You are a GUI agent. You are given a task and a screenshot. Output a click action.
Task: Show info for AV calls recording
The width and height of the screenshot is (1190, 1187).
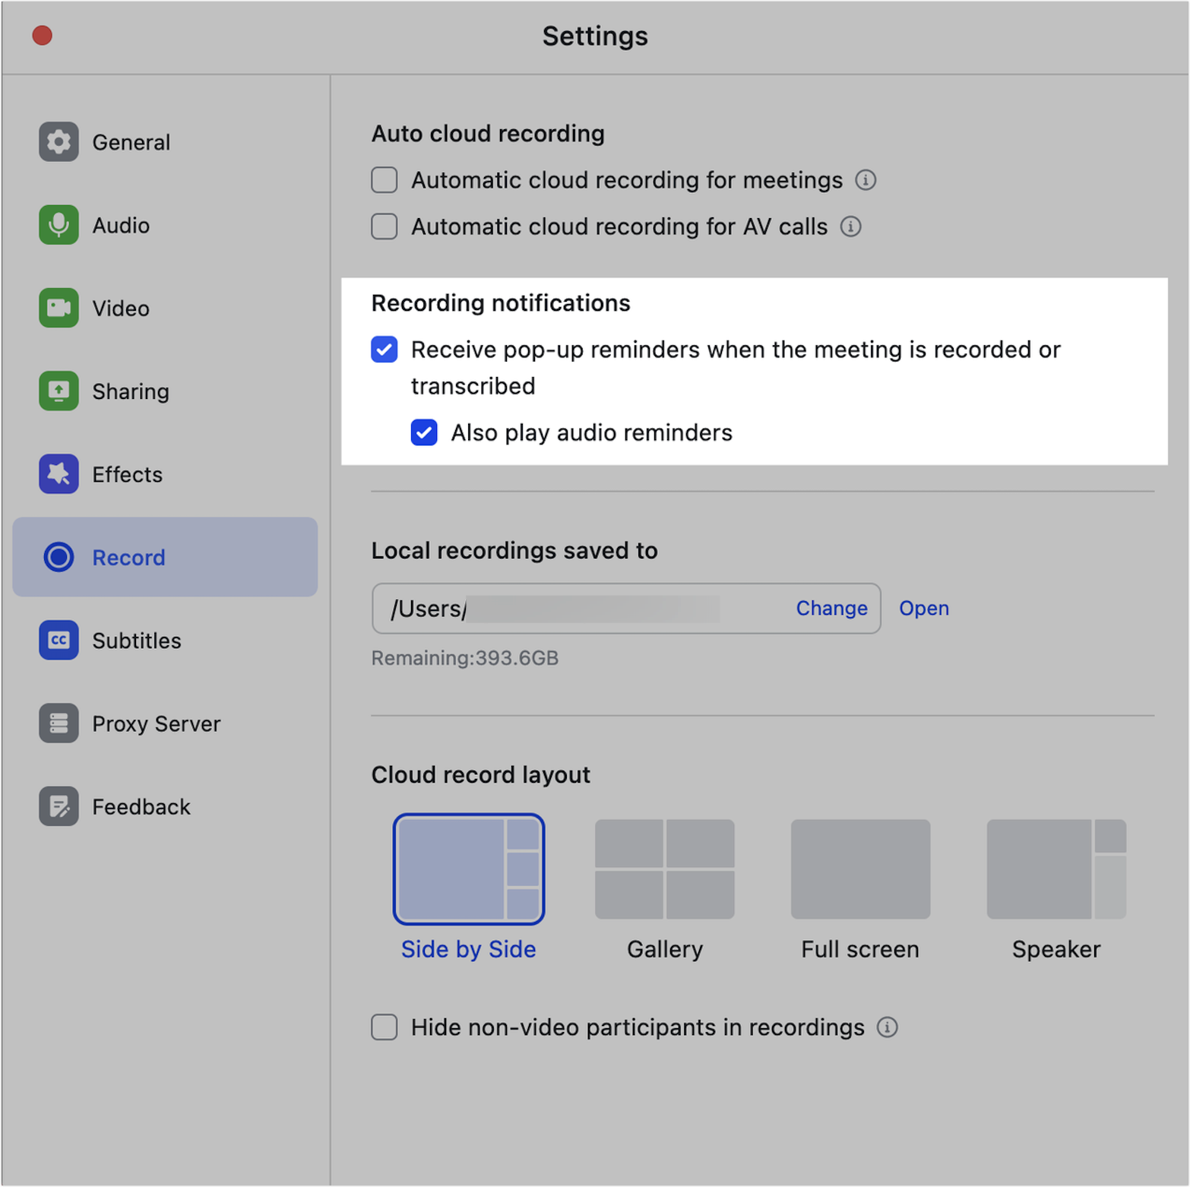click(x=850, y=226)
